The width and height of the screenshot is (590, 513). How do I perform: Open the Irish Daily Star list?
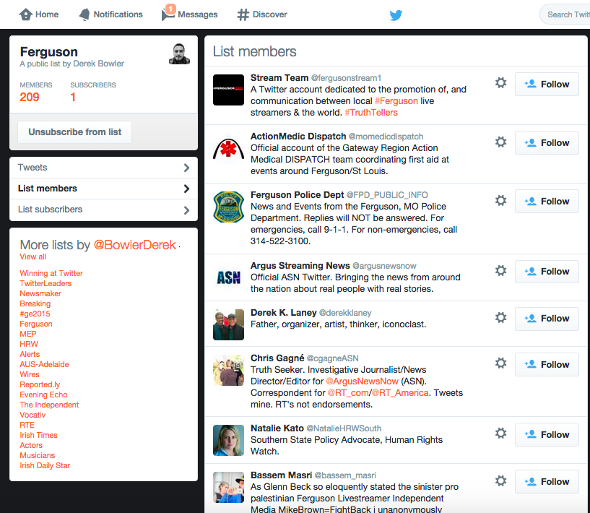(45, 465)
